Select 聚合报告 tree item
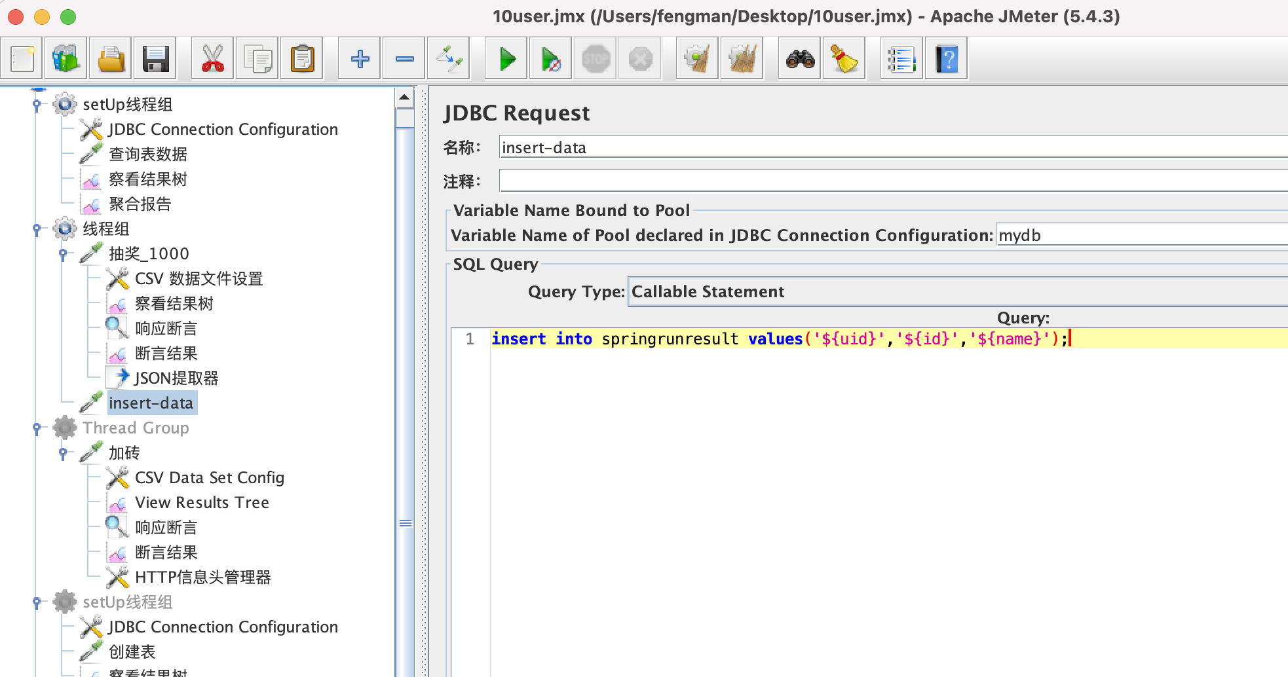Viewport: 1288px width, 677px height. pyautogui.click(x=140, y=204)
